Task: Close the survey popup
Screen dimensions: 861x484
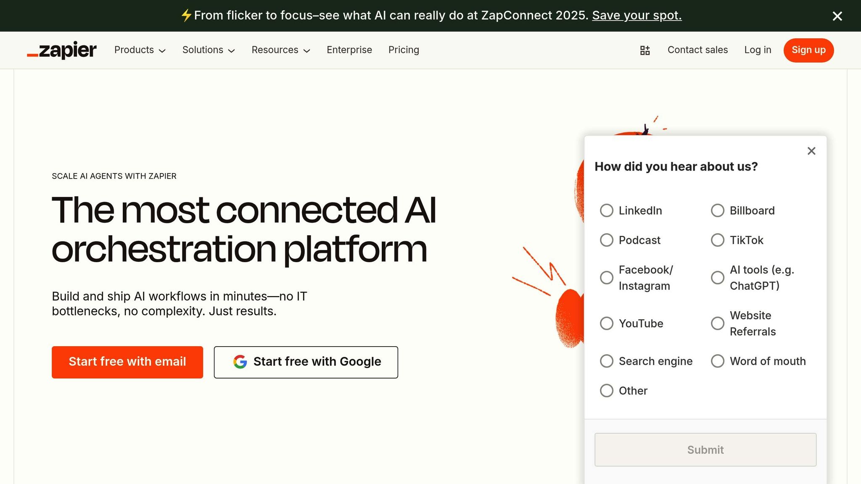Action: click(x=811, y=151)
